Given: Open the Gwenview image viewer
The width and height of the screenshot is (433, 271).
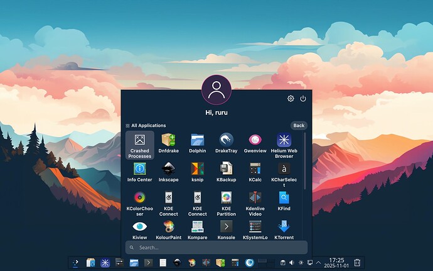Looking at the screenshot, I should pyautogui.click(x=255, y=143).
